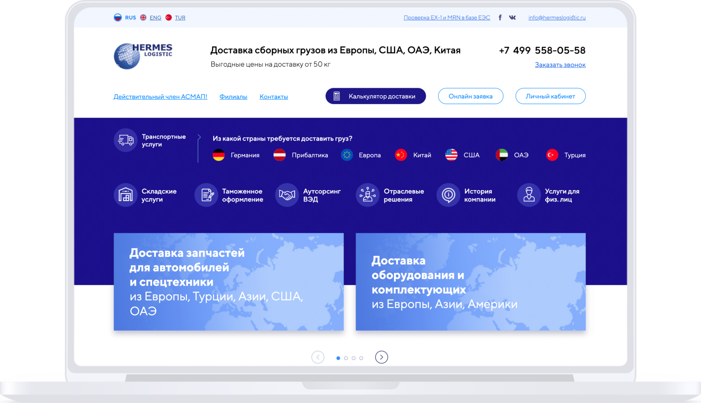The width and height of the screenshot is (701, 403).
Task: Choose Германия as origin country
Action: (245, 155)
